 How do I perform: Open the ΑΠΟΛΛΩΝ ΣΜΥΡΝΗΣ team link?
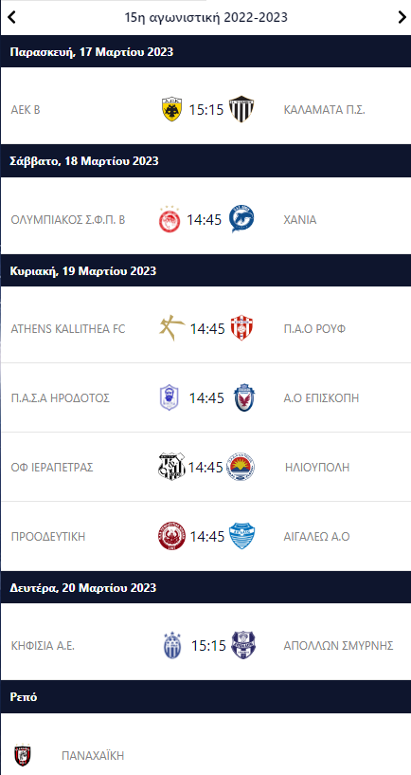click(338, 646)
